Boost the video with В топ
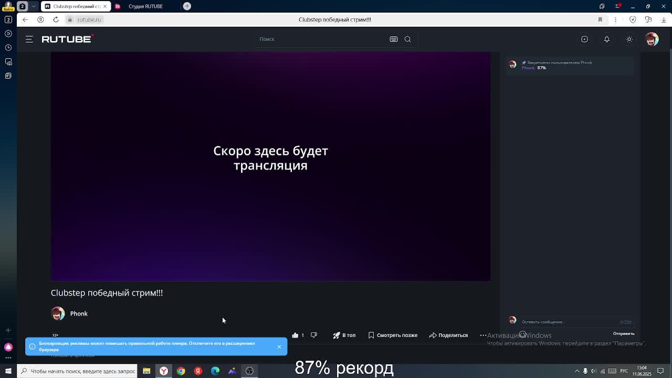 point(344,335)
